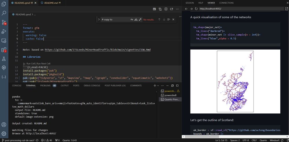Screen dimensions: 289x142
Task: Open Source Control with 14 pending changes
Action: 4,22
